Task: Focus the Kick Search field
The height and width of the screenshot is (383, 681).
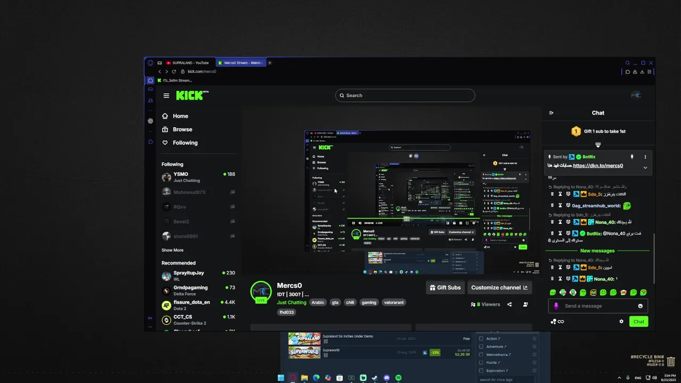Action: point(405,95)
